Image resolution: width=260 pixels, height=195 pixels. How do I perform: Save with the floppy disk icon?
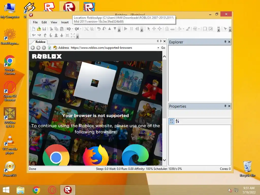(44, 29)
